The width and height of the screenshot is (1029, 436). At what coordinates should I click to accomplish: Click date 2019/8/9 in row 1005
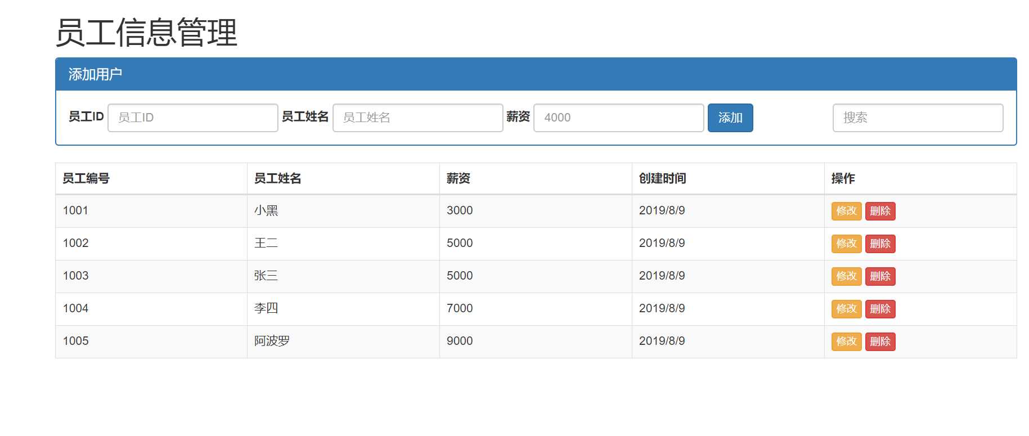(x=662, y=341)
